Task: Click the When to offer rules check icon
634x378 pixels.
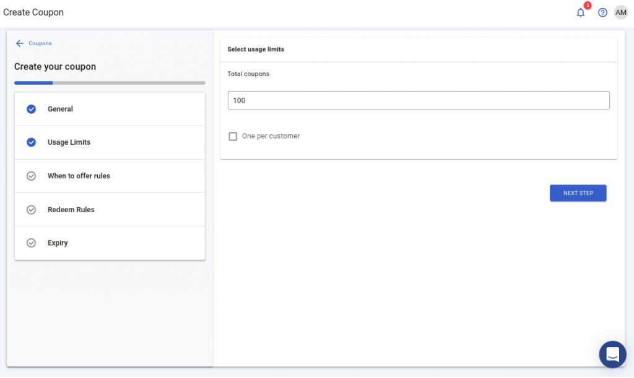Action: coord(31,176)
